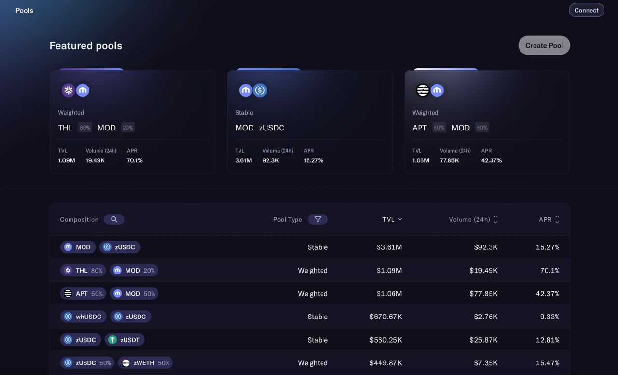Click the whUSDC token icon in table
This screenshot has height=375, width=618.
pos(68,317)
